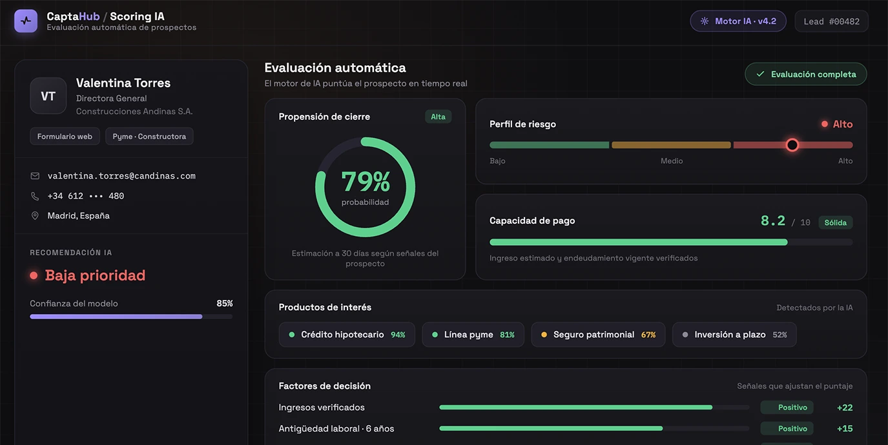
Task: Click the Antigüedad laboral factor bar
Action: [x=594, y=429]
